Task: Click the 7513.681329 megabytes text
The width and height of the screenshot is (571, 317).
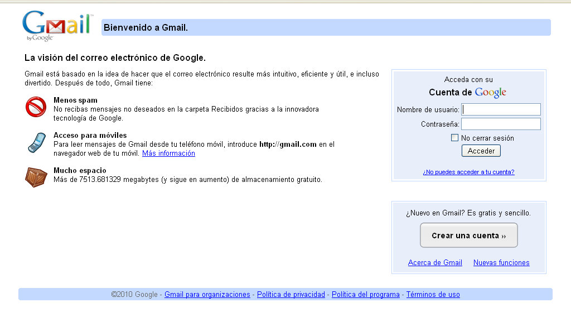Action: 118,180
